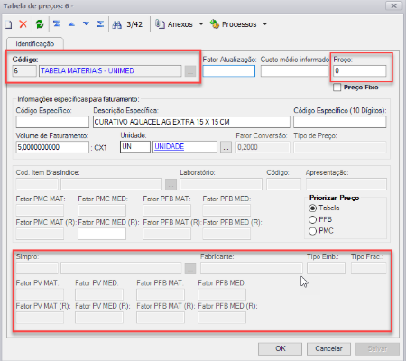This screenshot has height=361, width=406.
Task: Refresh data with green arrows icon
Action: [40, 24]
